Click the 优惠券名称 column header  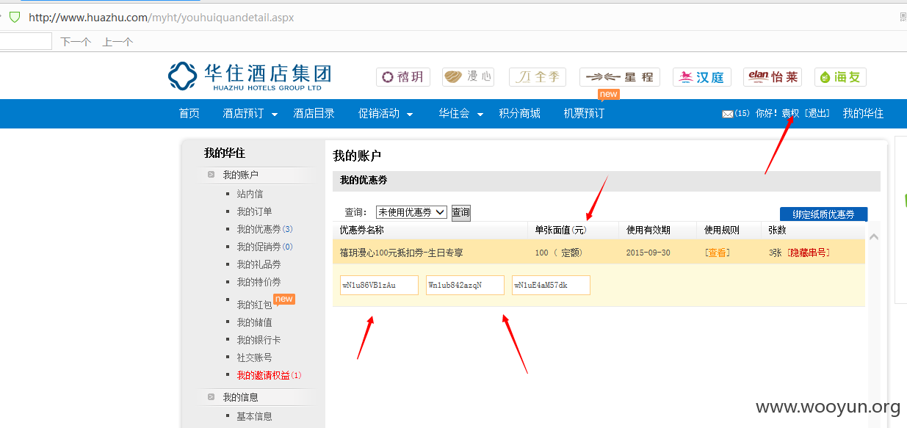(x=361, y=230)
